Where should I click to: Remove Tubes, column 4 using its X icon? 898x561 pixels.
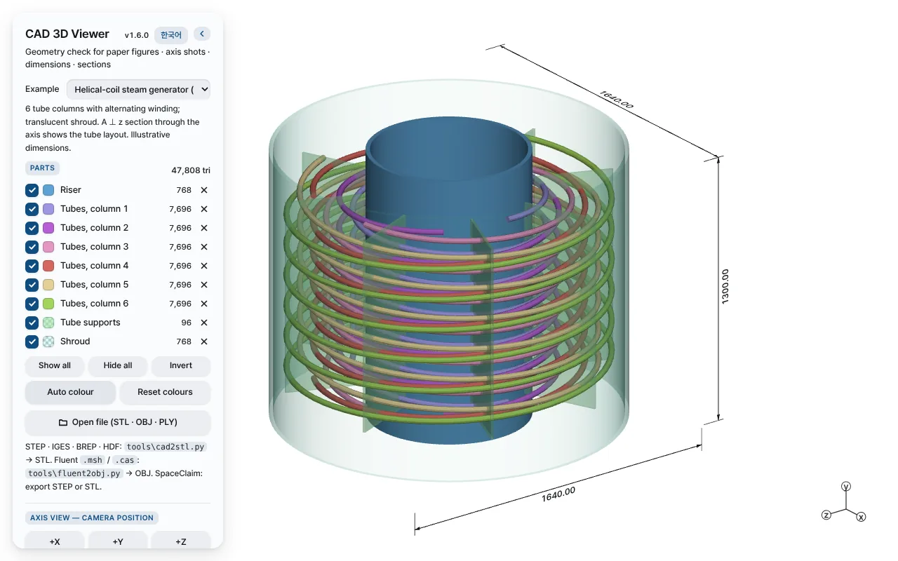click(204, 266)
